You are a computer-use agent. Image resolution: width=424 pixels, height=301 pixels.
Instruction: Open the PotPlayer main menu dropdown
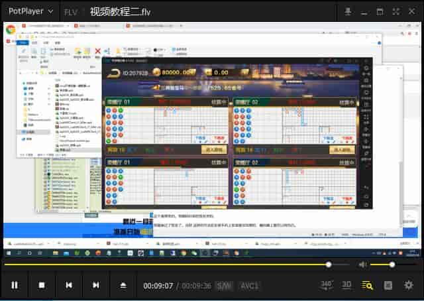click(x=31, y=11)
